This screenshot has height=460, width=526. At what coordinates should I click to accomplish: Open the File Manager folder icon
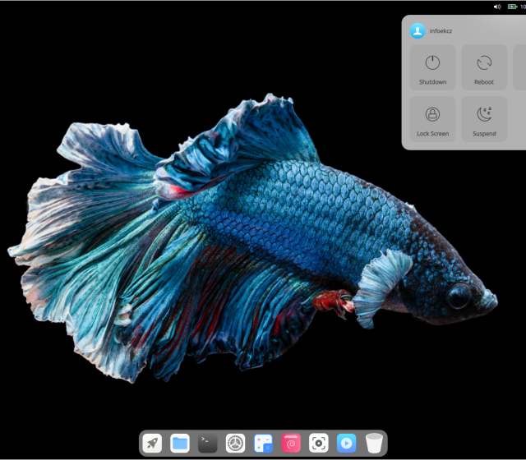tap(180, 444)
